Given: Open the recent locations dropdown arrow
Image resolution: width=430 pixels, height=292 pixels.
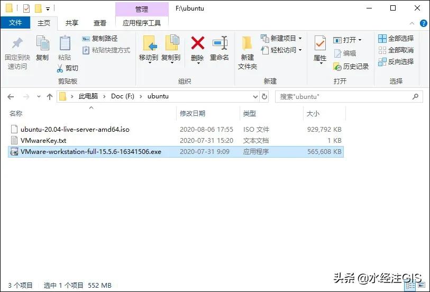Looking at the screenshot, I should click(x=39, y=96).
